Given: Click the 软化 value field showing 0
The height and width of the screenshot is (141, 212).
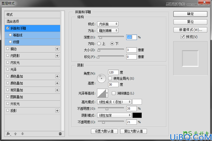Looking at the screenshot, I should point(131,57).
